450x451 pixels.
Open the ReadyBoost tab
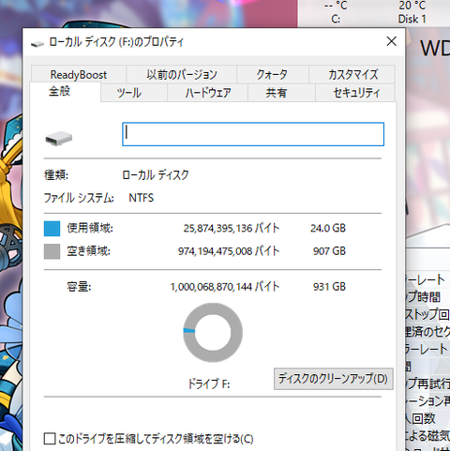(79, 75)
